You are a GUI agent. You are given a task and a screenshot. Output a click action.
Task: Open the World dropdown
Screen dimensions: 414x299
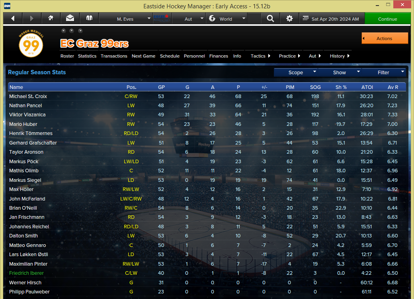227,19
